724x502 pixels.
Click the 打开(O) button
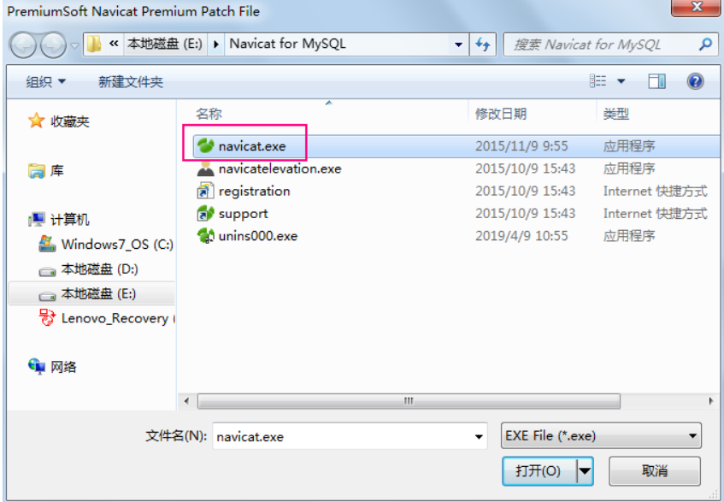coord(539,471)
